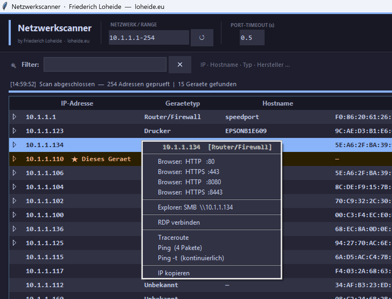
Task: Expand the 10.1.1.123 Drucker row
Action: coord(15,131)
